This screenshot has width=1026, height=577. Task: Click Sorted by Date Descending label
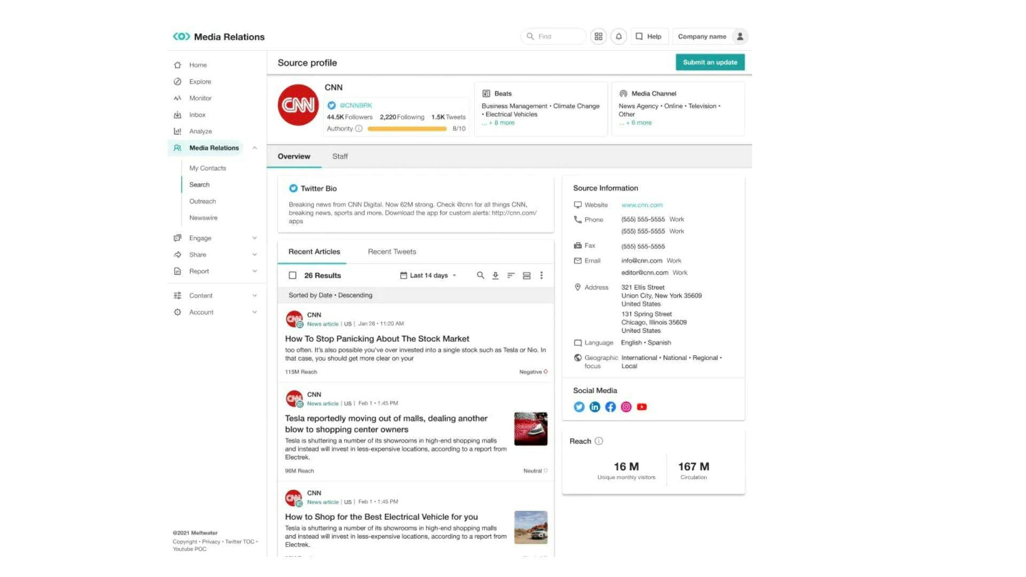click(330, 295)
